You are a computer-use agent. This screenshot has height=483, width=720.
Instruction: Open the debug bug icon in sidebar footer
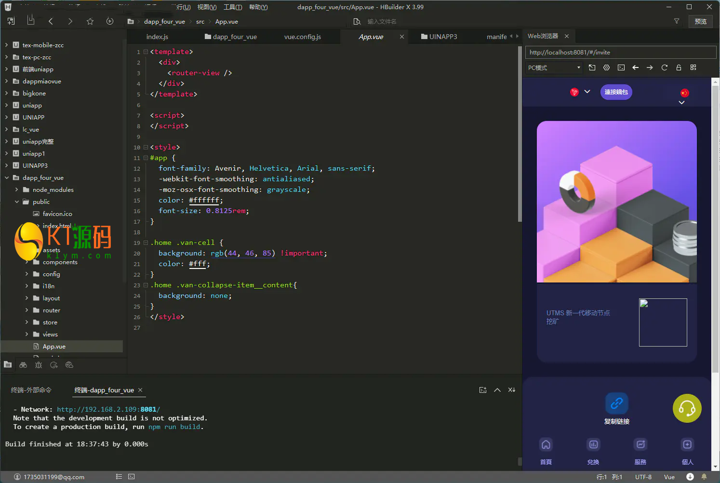coord(39,365)
